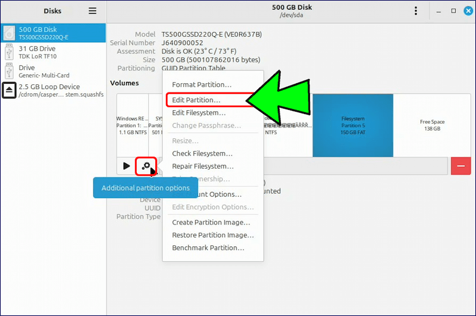This screenshot has width=476, height=316.
Task: Click the mount partition play button
Action: pos(126,166)
